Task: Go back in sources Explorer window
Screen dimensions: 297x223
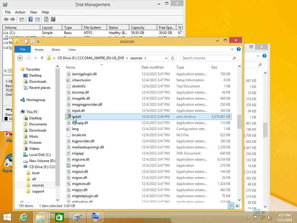Action: (x=20, y=58)
